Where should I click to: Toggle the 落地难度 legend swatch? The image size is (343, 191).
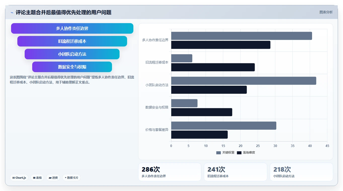tap(239, 153)
